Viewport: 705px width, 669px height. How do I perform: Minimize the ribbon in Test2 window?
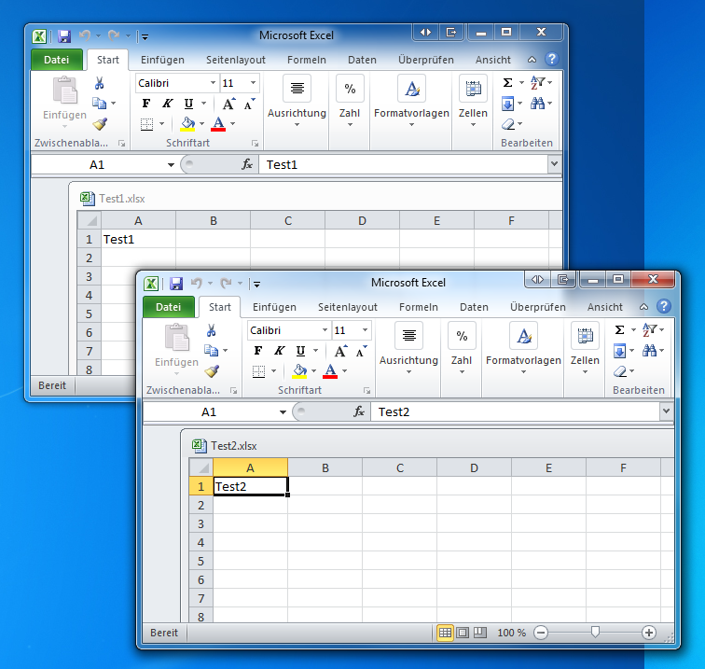click(643, 307)
